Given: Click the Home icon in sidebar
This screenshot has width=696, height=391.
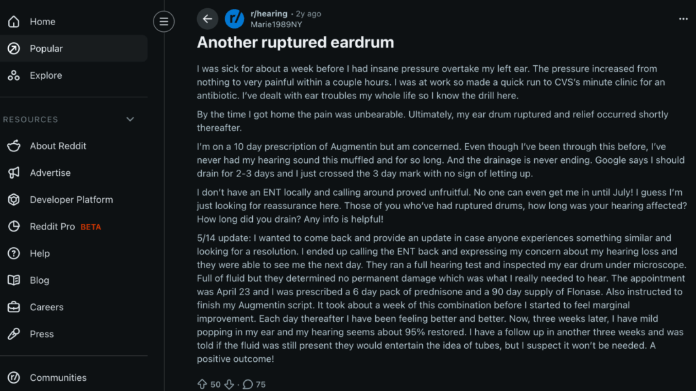Looking at the screenshot, I should pos(14,22).
